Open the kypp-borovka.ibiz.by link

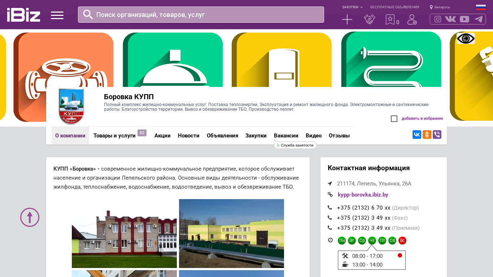point(363,195)
